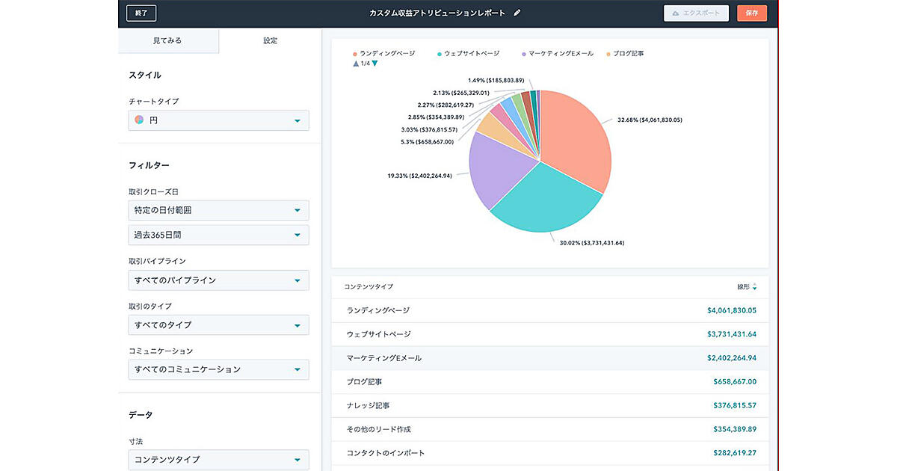Open the 過去365日間 date range dropdown

[218, 235]
